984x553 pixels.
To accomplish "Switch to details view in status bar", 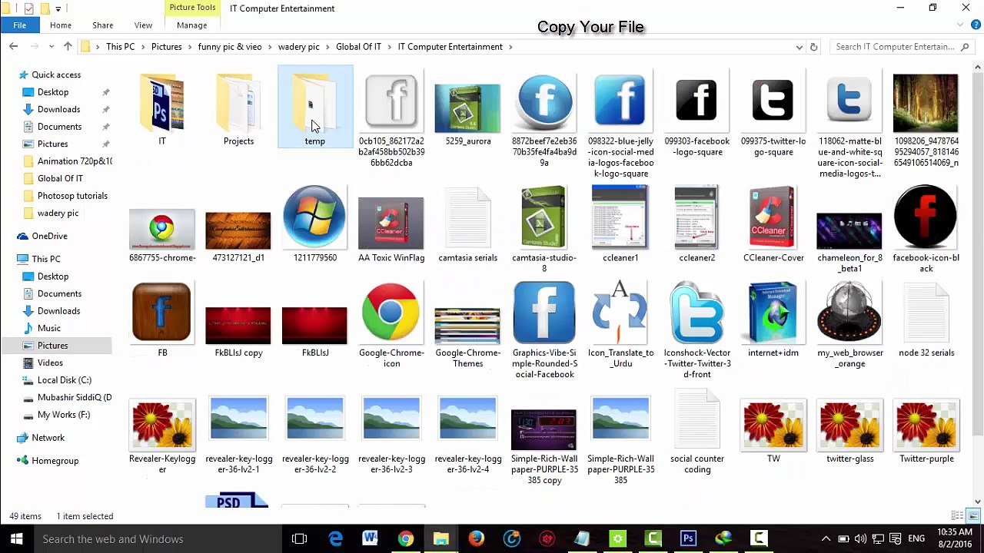I will tap(957, 516).
